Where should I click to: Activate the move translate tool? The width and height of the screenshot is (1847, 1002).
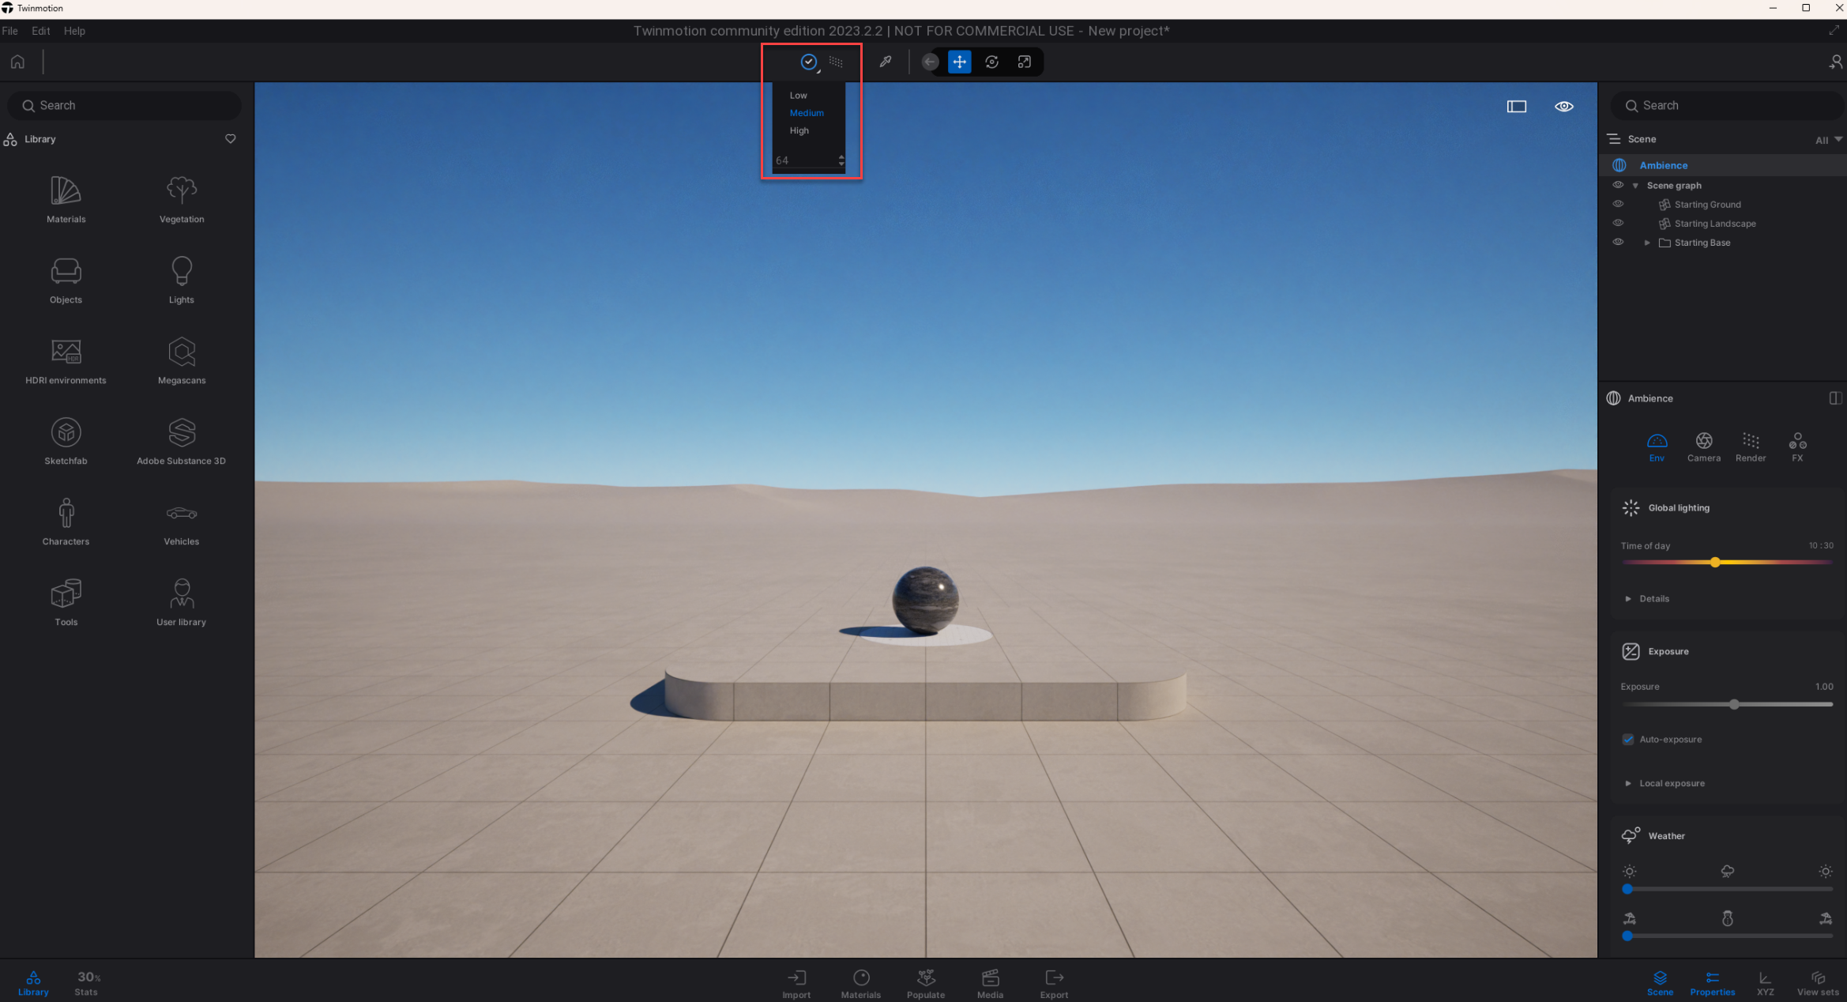coord(959,62)
